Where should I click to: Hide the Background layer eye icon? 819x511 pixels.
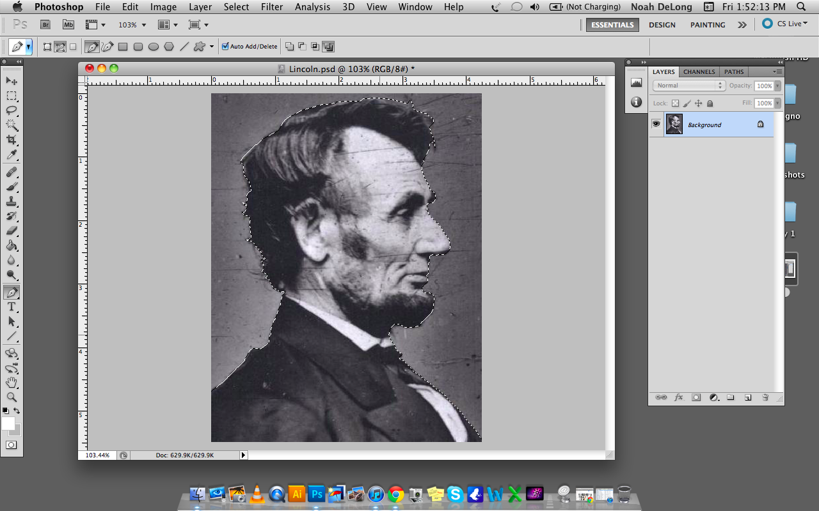(x=656, y=124)
